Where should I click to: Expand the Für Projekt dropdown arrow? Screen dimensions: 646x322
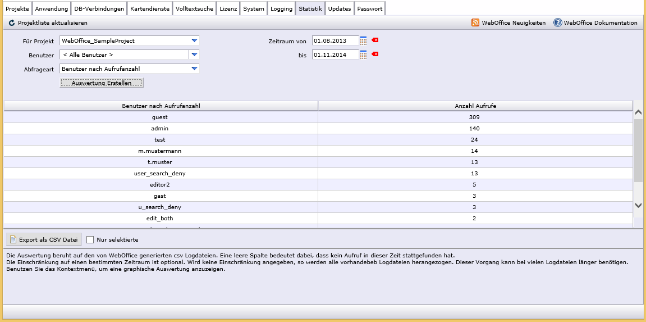pyautogui.click(x=194, y=40)
